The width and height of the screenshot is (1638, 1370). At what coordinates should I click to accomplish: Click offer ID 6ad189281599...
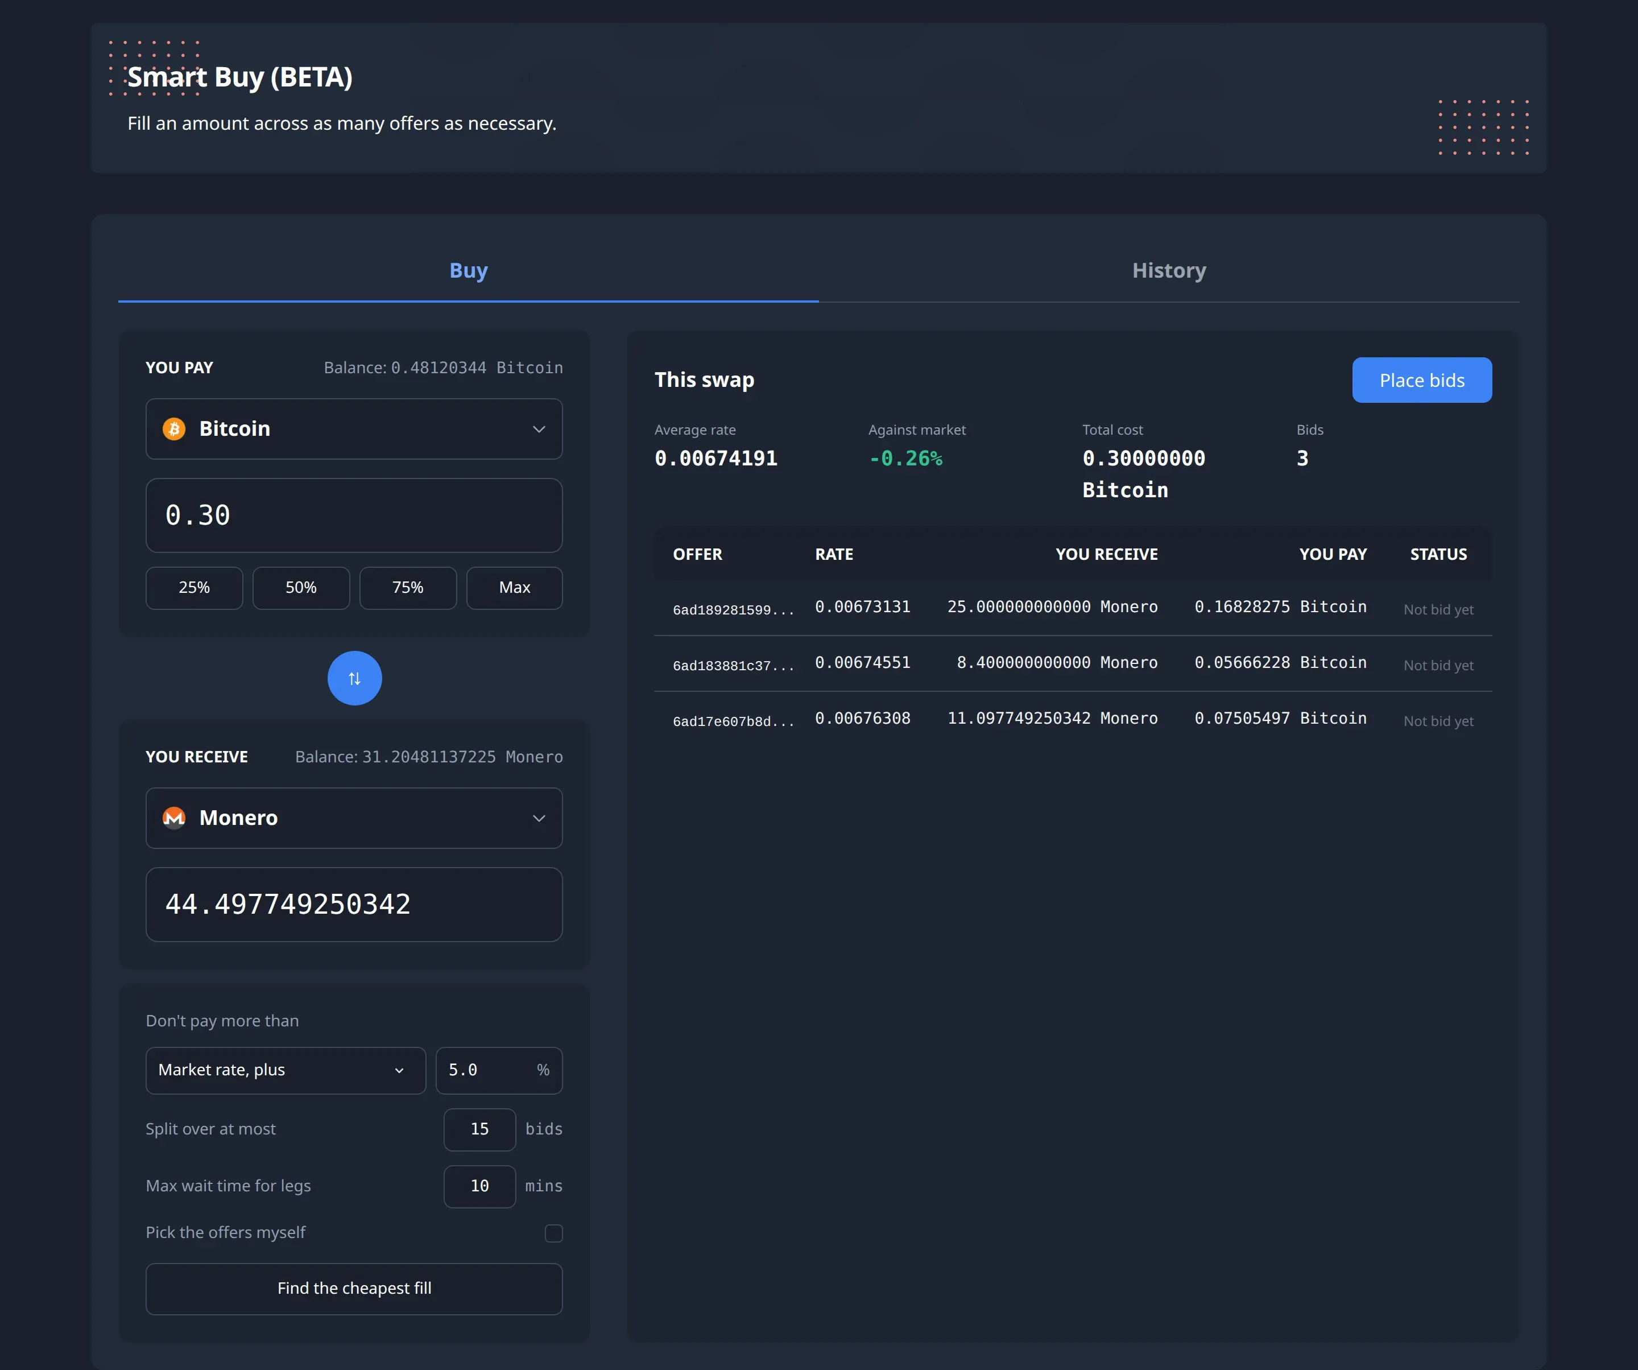coord(733,610)
